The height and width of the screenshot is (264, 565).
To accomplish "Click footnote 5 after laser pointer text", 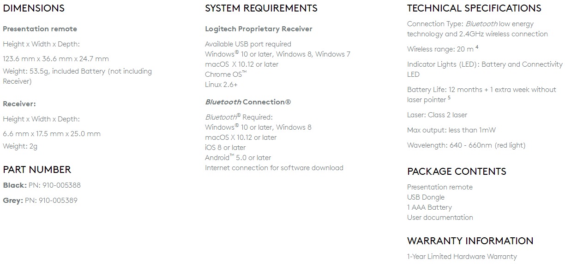I will (x=449, y=98).
